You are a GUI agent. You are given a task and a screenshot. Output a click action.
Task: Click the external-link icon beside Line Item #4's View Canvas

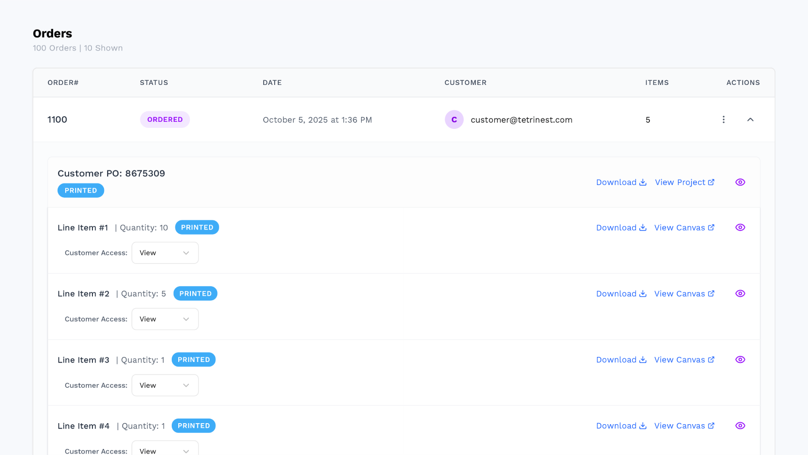coord(712,426)
